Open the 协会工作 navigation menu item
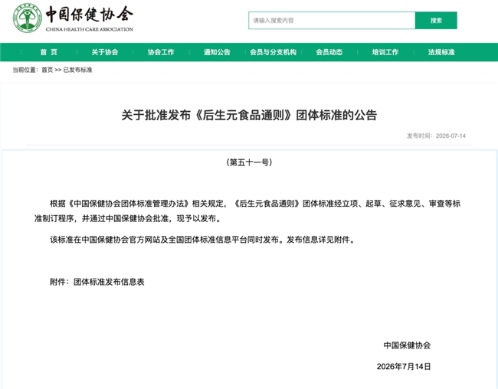The height and width of the screenshot is (389, 498). coord(161,52)
